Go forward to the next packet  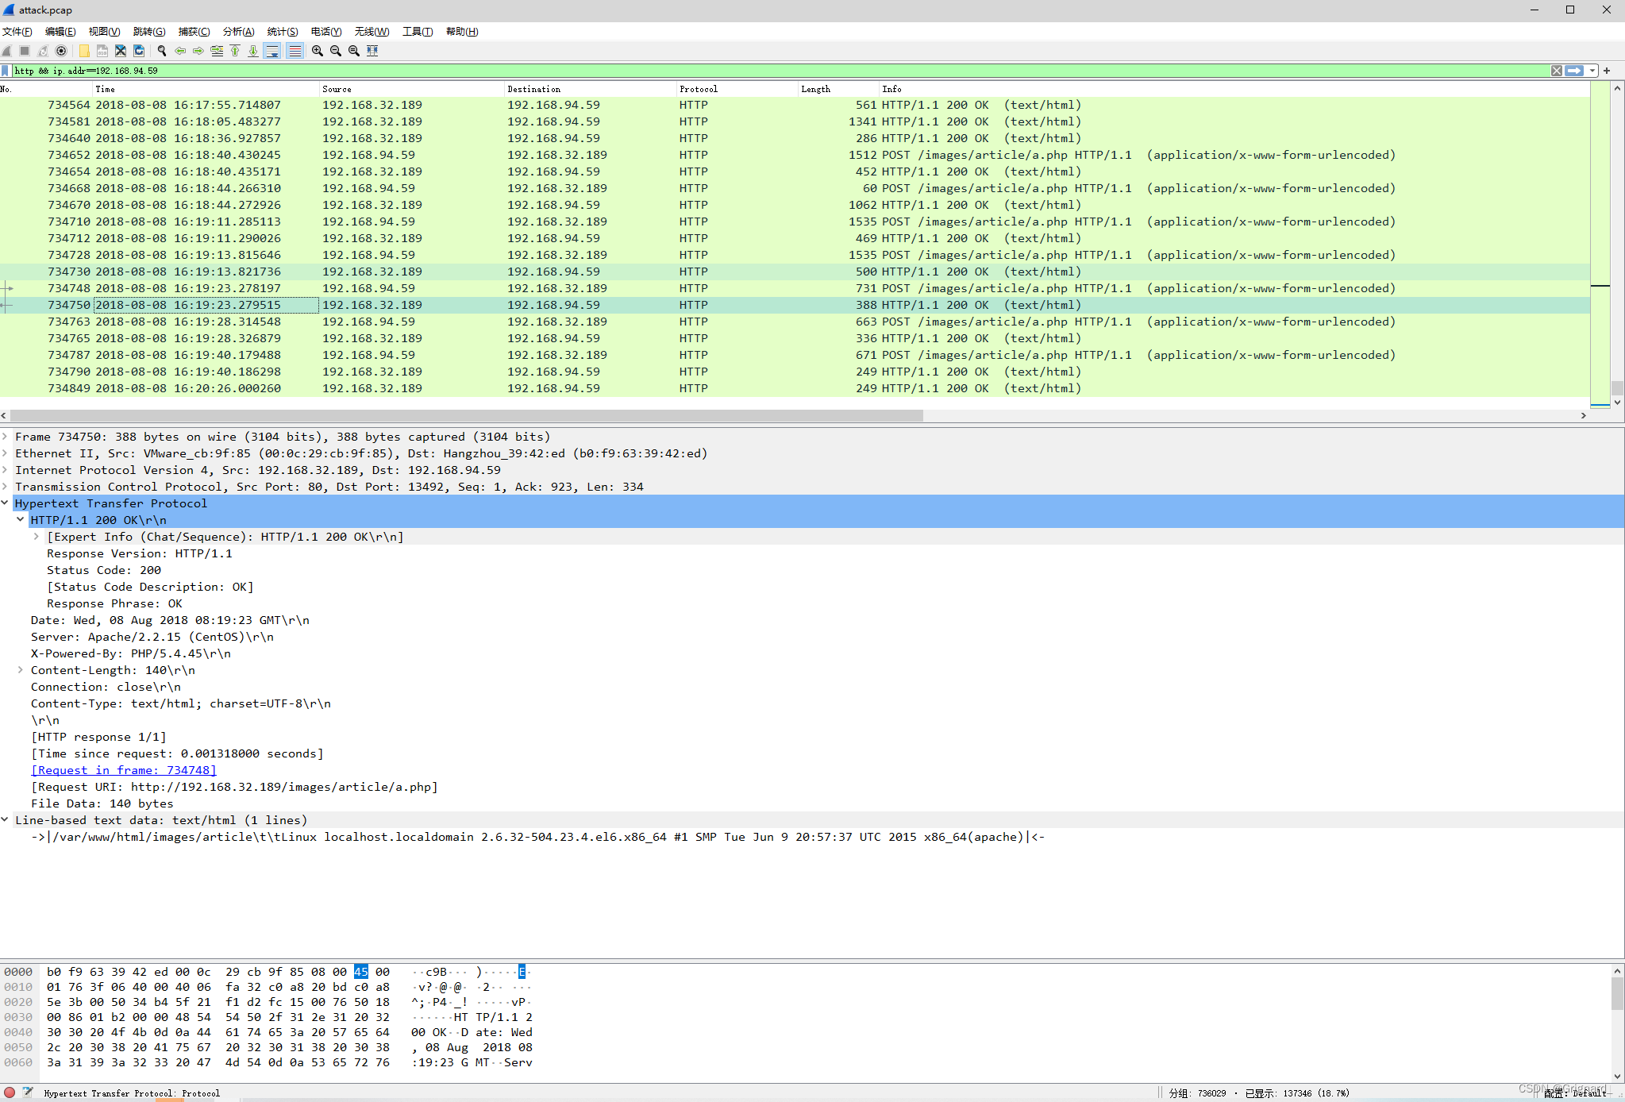[x=198, y=51]
